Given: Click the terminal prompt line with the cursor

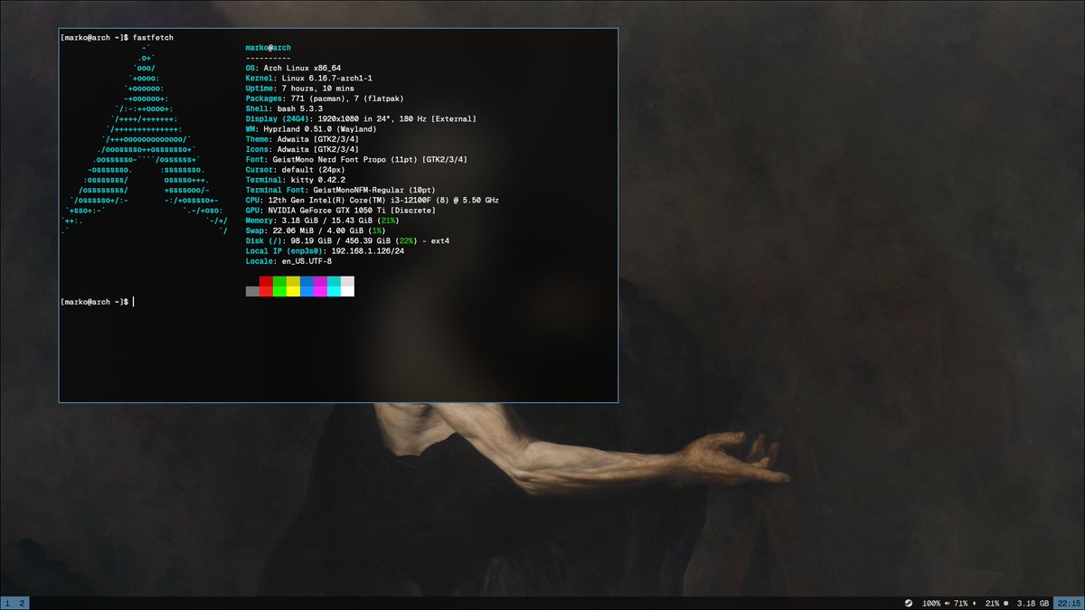Looking at the screenshot, I should coord(98,301).
